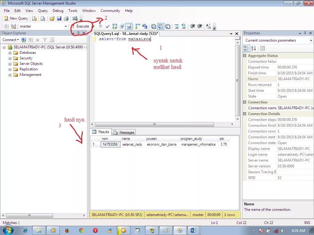
Task: Open Microsoft Word from the taskbar
Action: [x=193, y=230]
